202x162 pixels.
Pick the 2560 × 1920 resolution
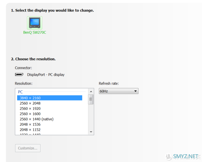click(x=50, y=108)
